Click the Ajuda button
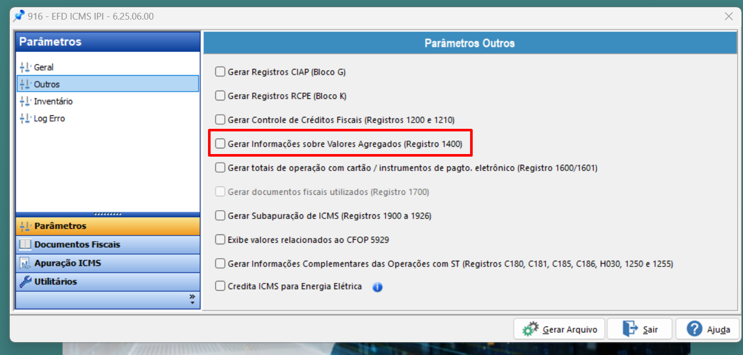The height and width of the screenshot is (355, 743). tap(708, 329)
